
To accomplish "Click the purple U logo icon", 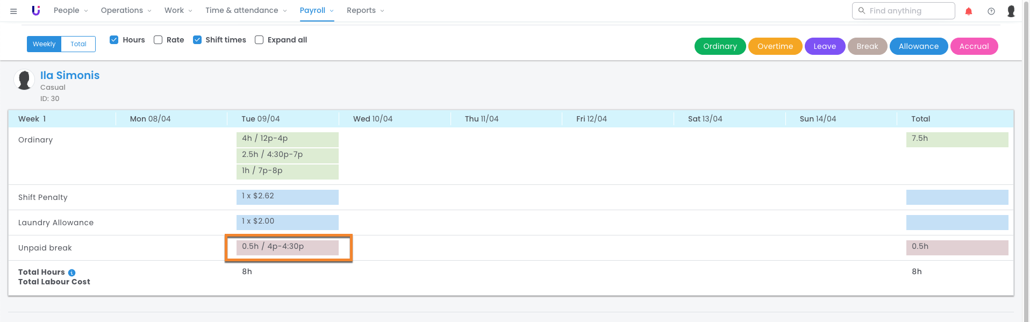I will (36, 10).
